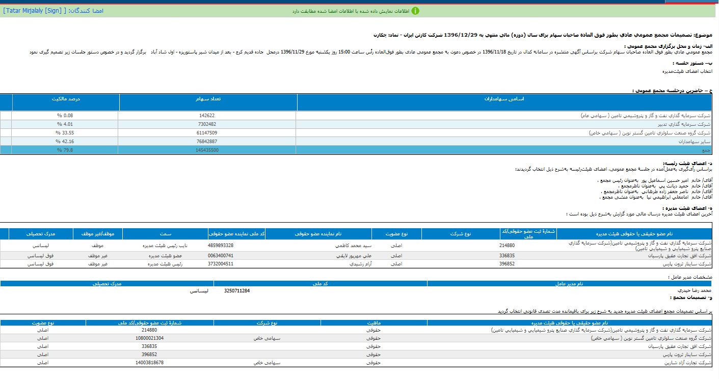Select share count 142622

[207, 116]
